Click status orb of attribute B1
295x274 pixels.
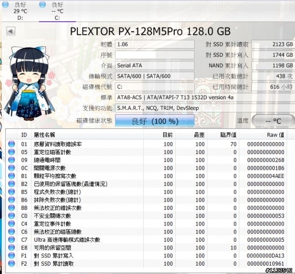pos(12,176)
